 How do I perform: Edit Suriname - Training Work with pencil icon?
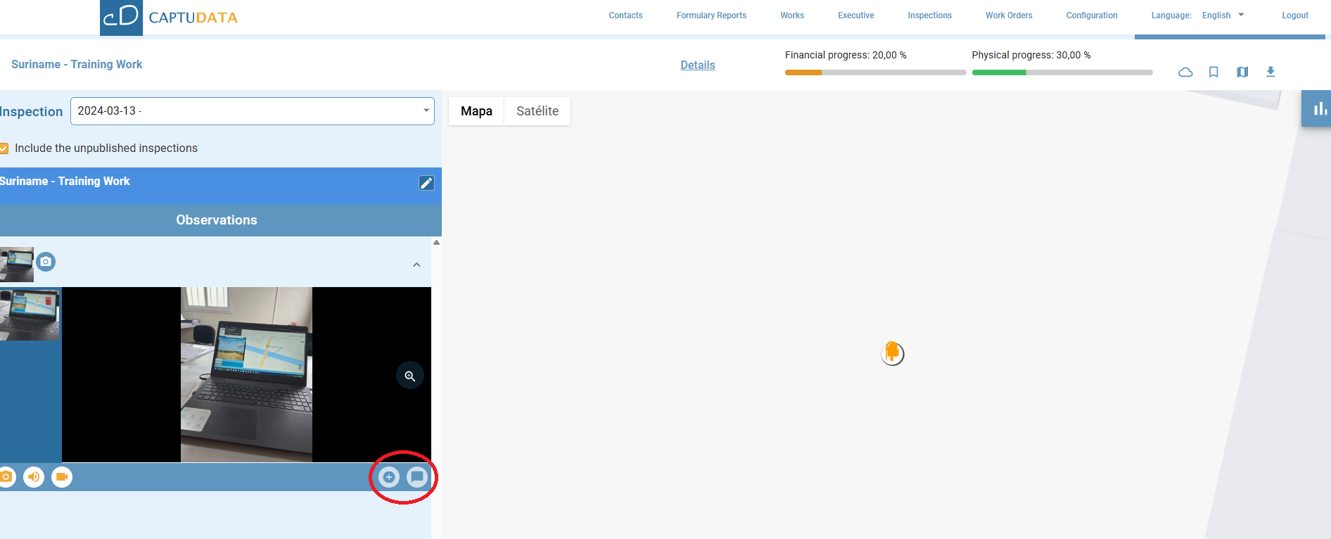(x=426, y=183)
